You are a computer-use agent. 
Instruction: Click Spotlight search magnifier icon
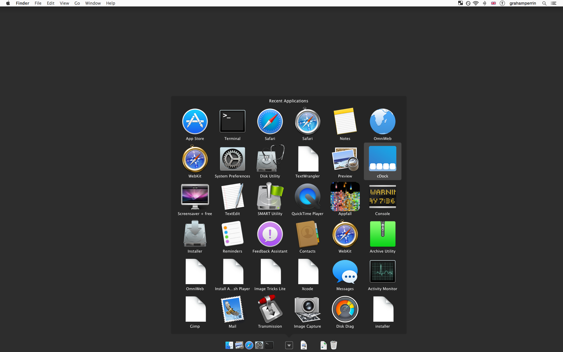pyautogui.click(x=544, y=3)
